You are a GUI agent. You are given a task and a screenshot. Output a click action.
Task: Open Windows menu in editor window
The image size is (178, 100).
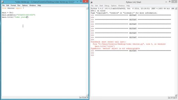(x=33, y=6)
